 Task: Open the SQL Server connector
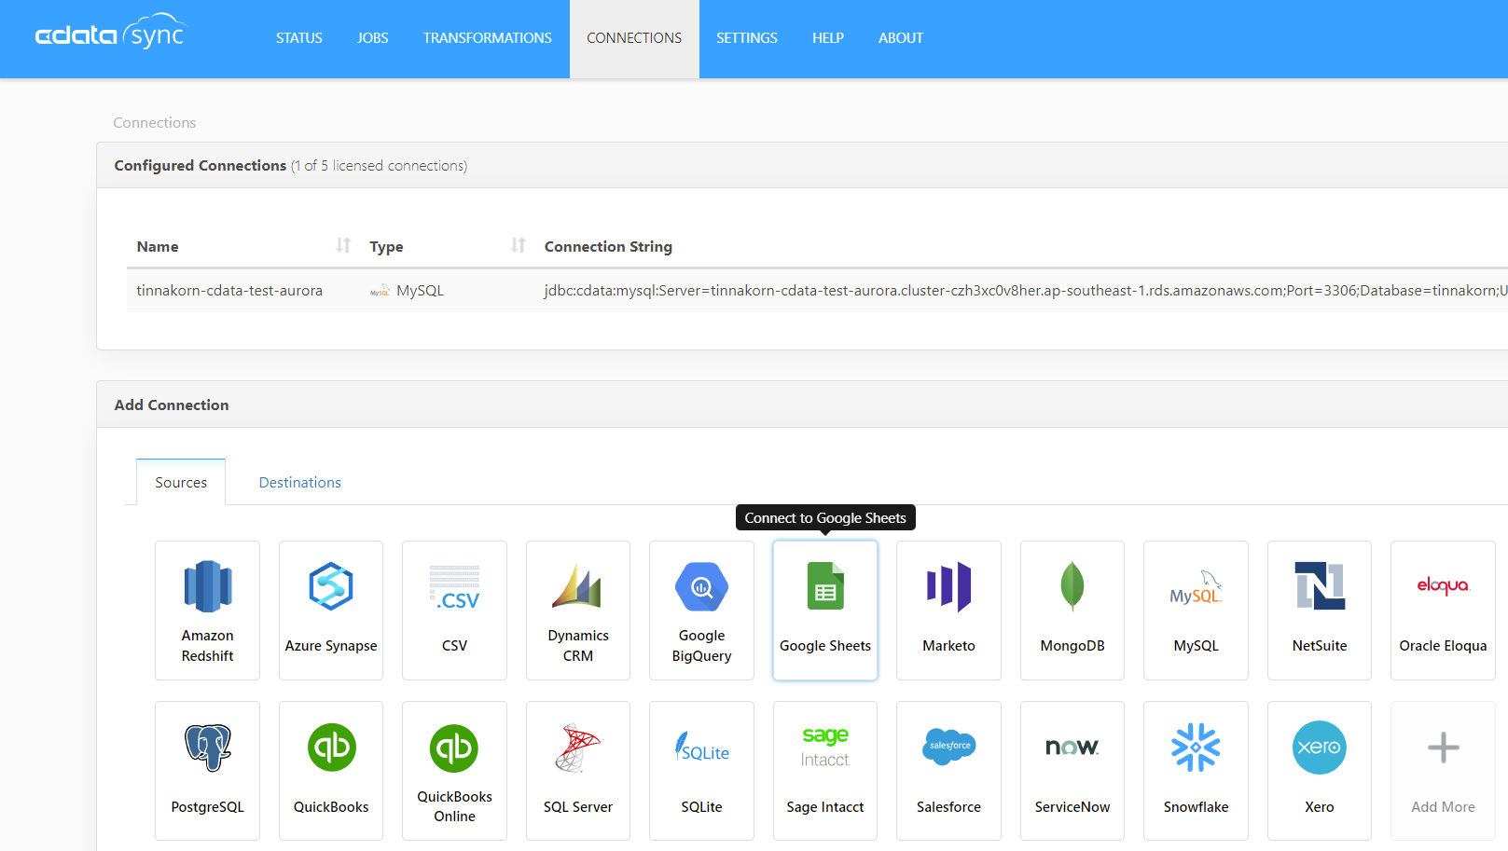click(577, 771)
